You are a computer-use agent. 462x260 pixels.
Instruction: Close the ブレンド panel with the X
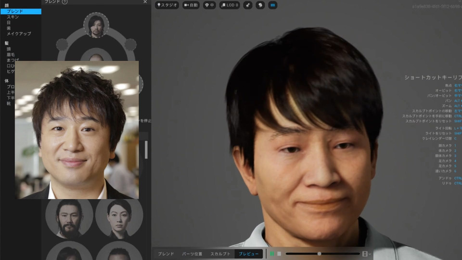[x=145, y=2]
